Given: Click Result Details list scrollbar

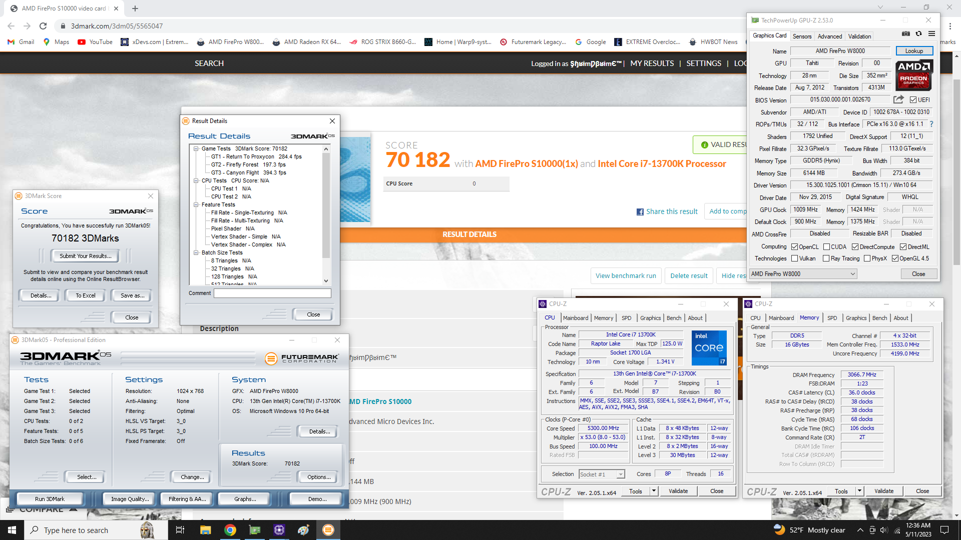Looking at the screenshot, I should pyautogui.click(x=326, y=205).
